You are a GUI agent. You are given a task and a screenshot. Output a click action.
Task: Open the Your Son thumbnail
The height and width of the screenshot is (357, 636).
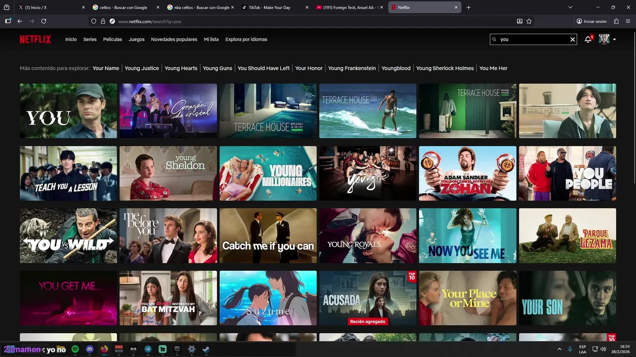[x=567, y=298]
